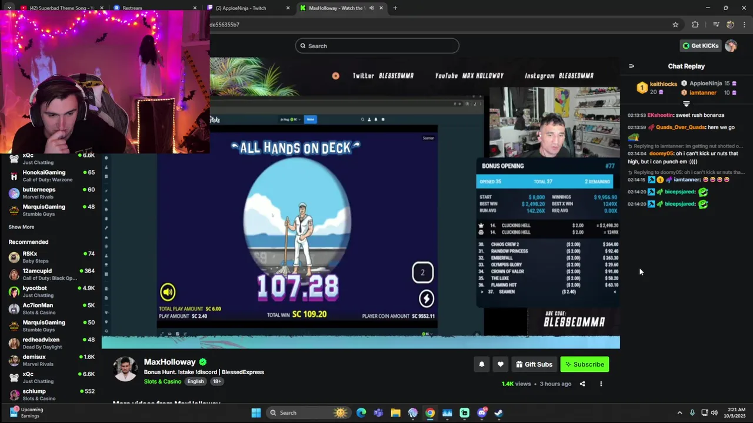Click the Kick search input field

[377, 46]
